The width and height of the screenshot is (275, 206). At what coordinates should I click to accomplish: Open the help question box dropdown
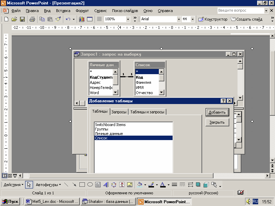click(x=266, y=11)
